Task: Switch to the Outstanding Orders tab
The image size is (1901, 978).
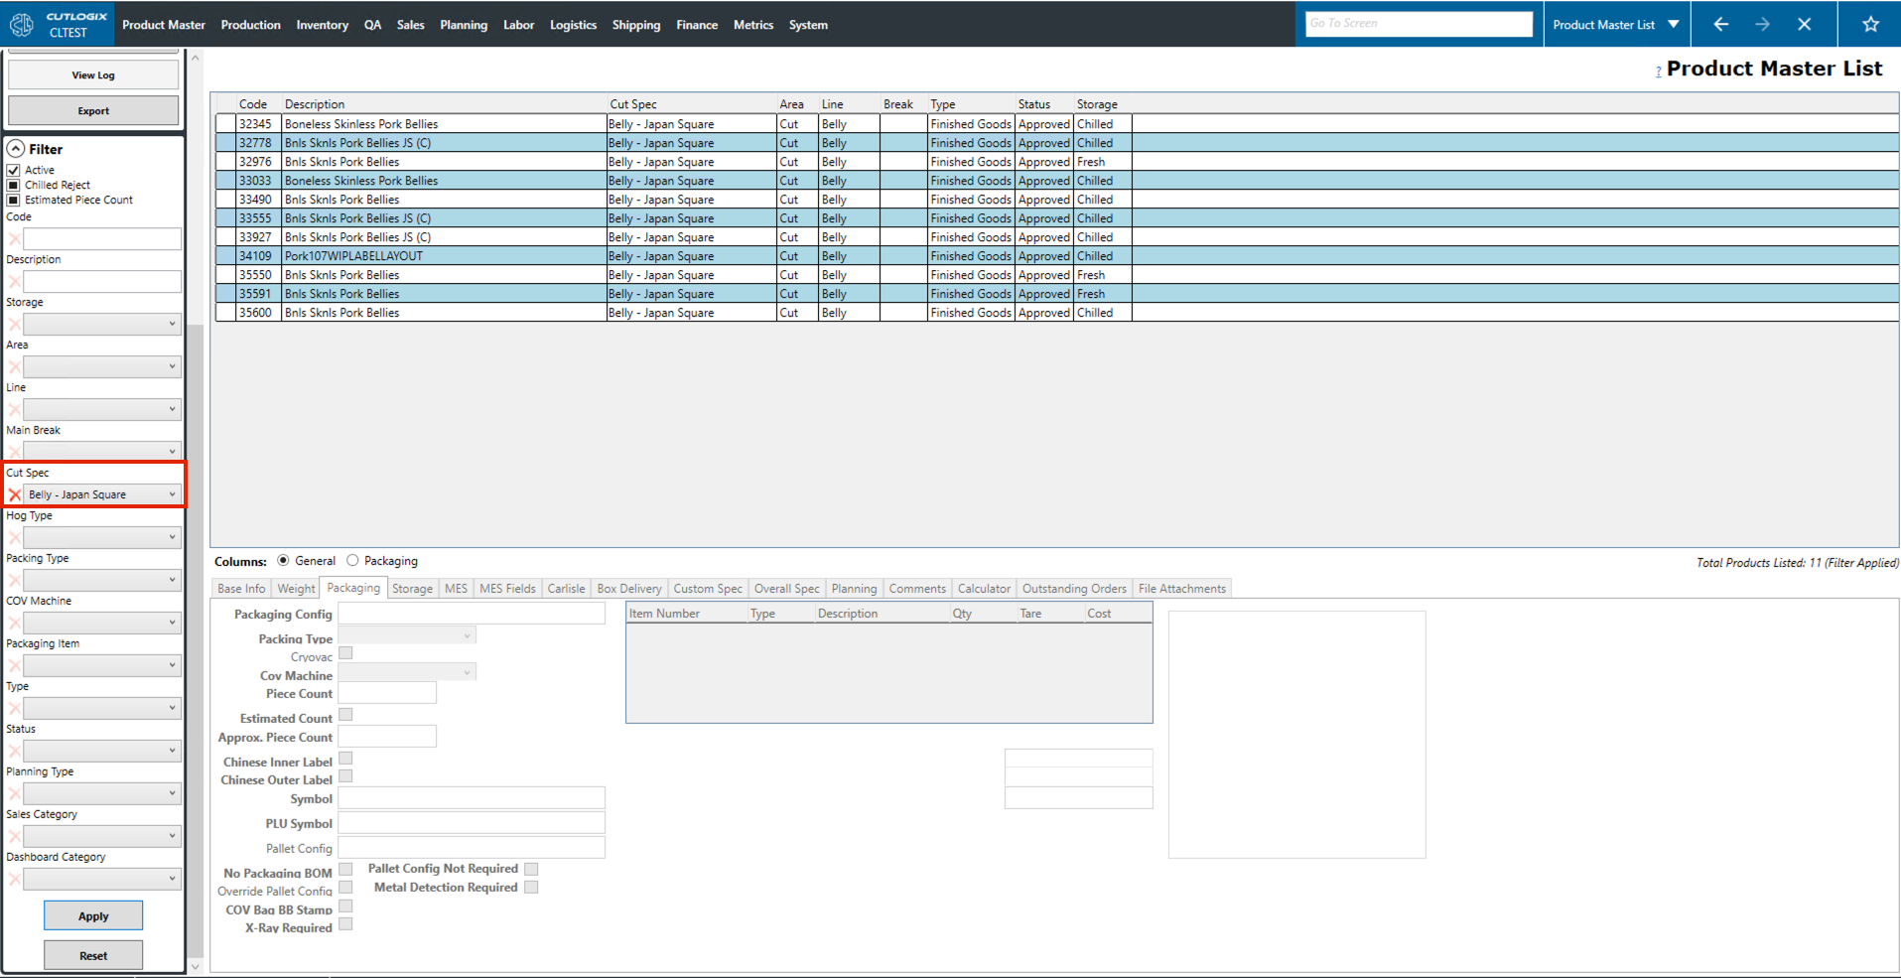Action: [1074, 589]
